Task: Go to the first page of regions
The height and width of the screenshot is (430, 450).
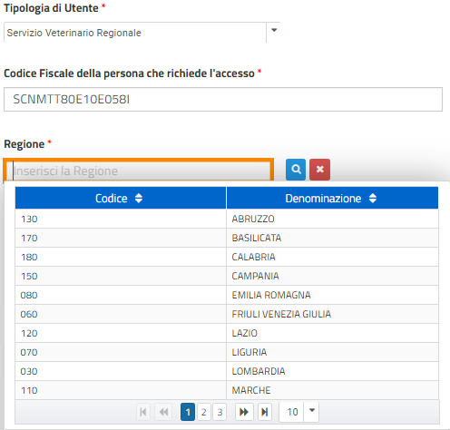Action: [x=143, y=412]
